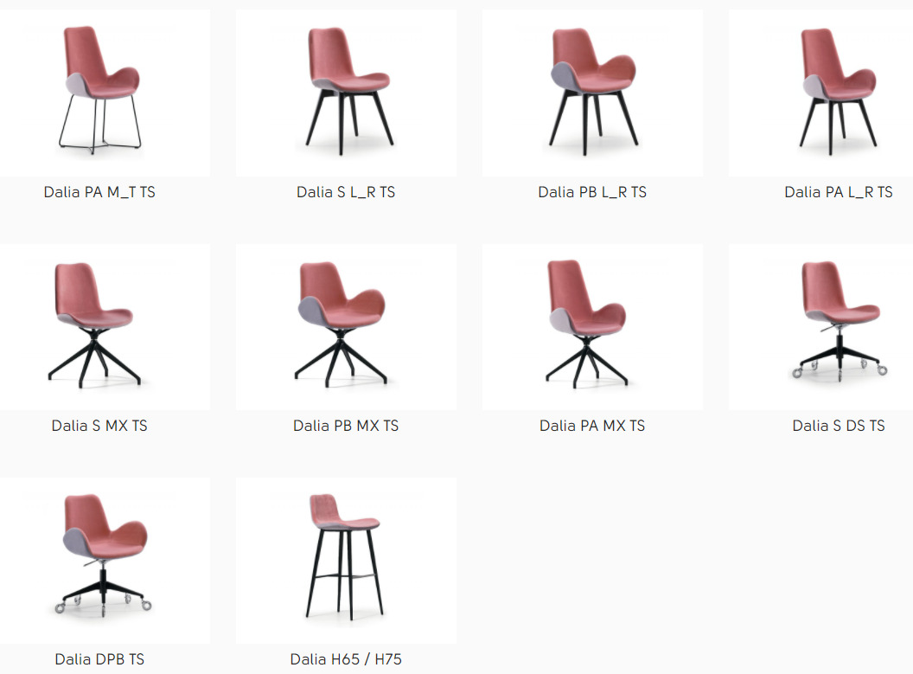Follow the Dalia PA MX TS label link
This screenshot has height=674, width=913.
click(x=592, y=426)
